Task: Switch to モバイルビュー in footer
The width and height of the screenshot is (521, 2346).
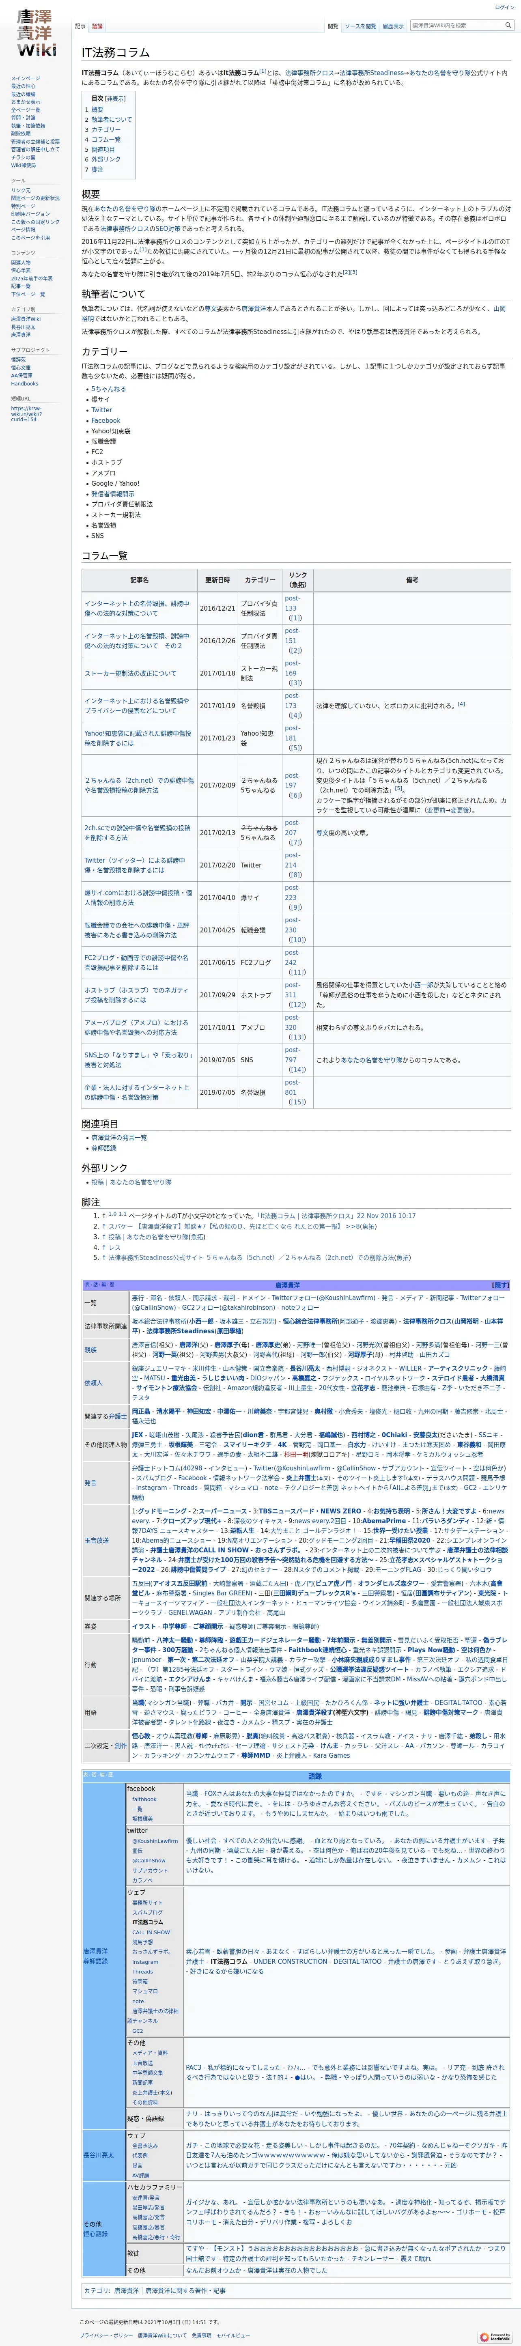Action: tap(233, 2336)
